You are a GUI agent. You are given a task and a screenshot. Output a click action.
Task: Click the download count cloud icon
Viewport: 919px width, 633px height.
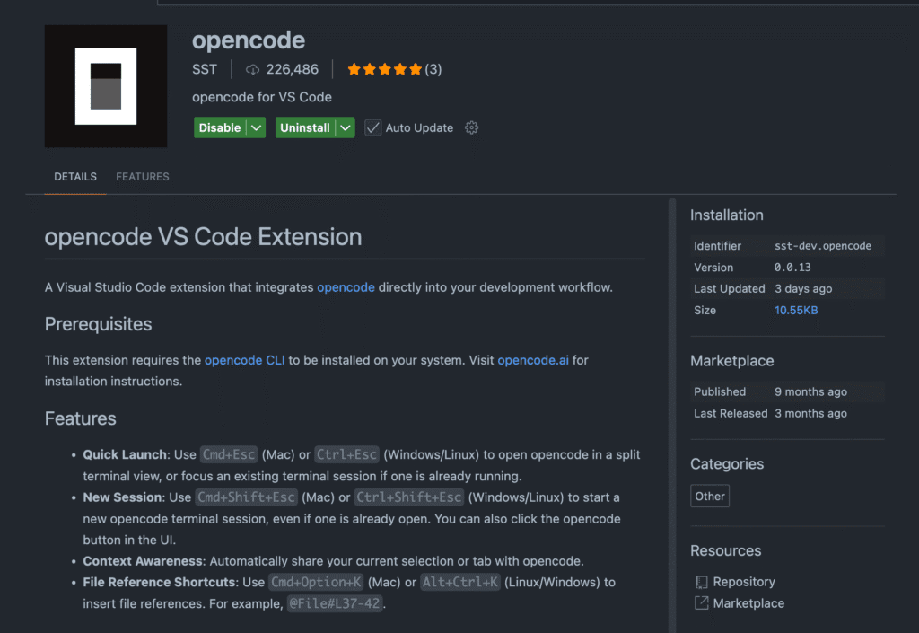252,68
